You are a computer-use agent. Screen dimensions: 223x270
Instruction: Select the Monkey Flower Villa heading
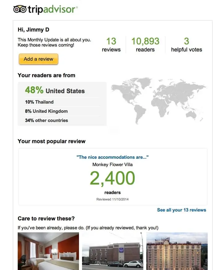(112, 165)
